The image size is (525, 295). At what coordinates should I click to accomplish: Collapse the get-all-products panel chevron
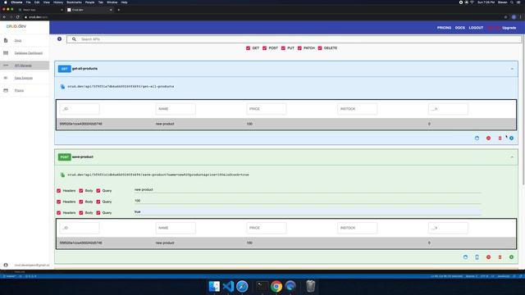click(512, 69)
